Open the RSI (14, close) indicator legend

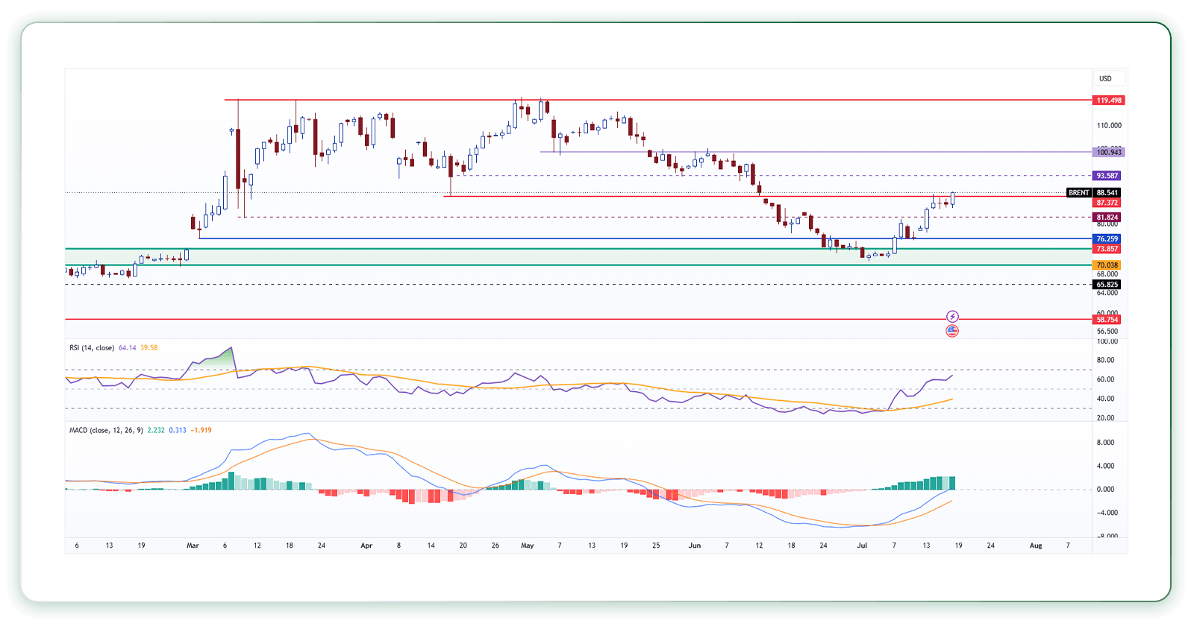point(92,348)
